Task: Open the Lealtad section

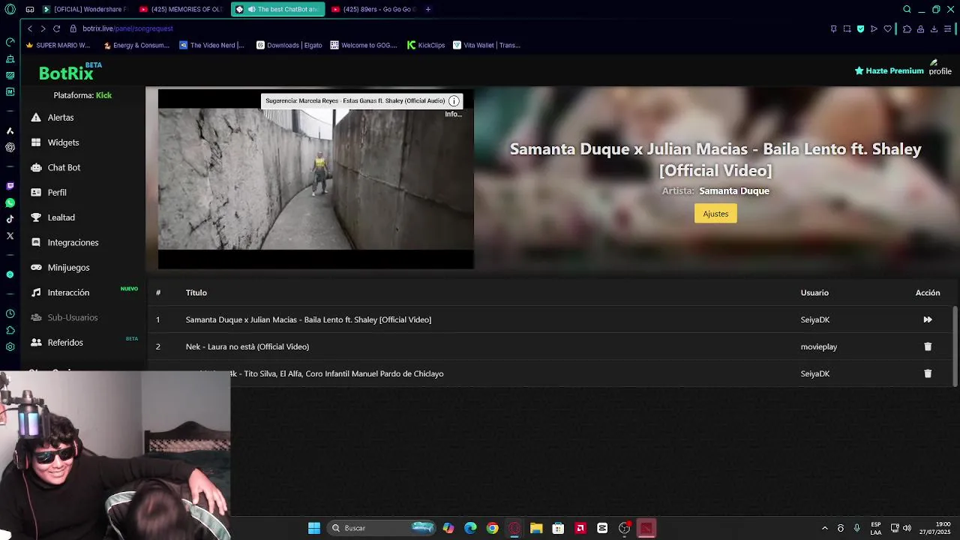Action: click(x=61, y=217)
